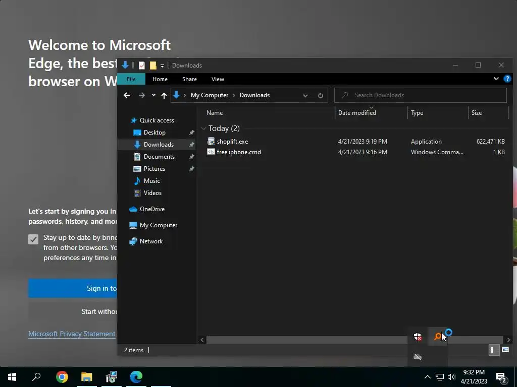This screenshot has height=387, width=517.
Task: Open Microsoft Edge from the taskbar
Action: (x=136, y=377)
